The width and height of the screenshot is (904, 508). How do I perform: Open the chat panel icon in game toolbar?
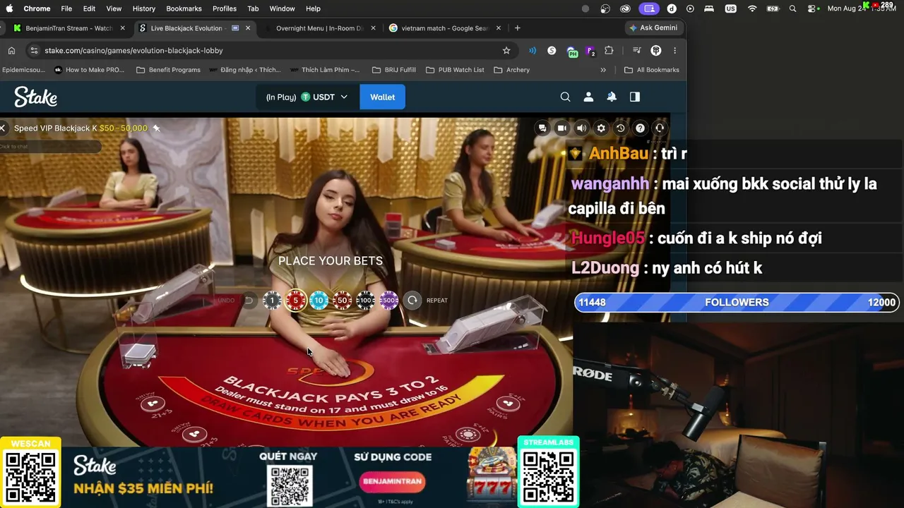click(x=542, y=128)
